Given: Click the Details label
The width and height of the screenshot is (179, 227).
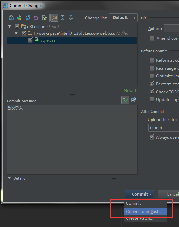Looking at the screenshot, I should click(x=19, y=178).
